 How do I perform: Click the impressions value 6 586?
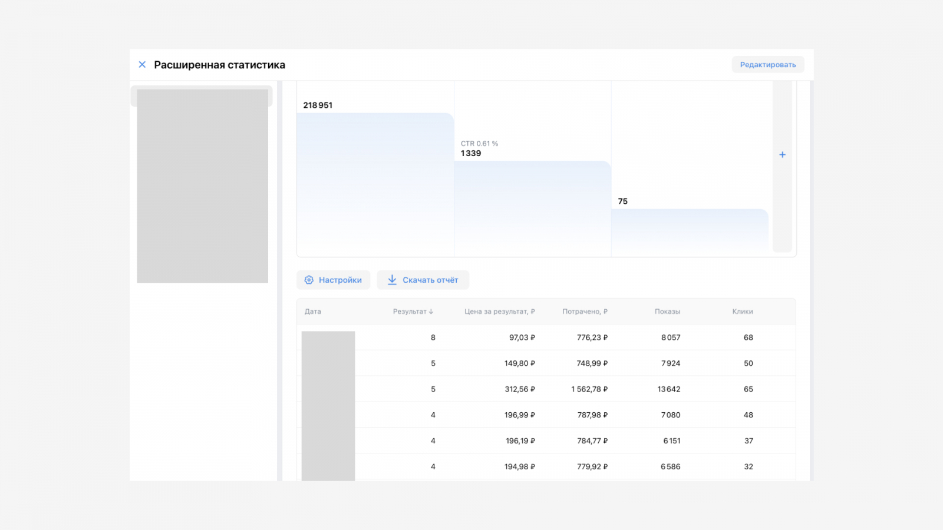click(671, 466)
